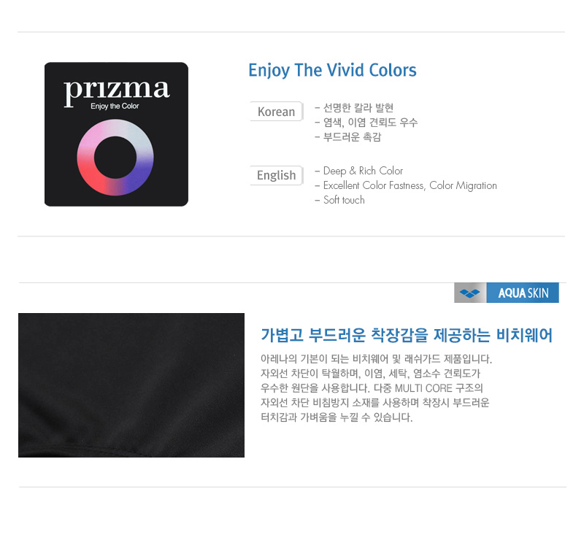The height and width of the screenshot is (540, 584).
Task: Click the 'Deep & Rich Color' line
Action: [359, 171]
